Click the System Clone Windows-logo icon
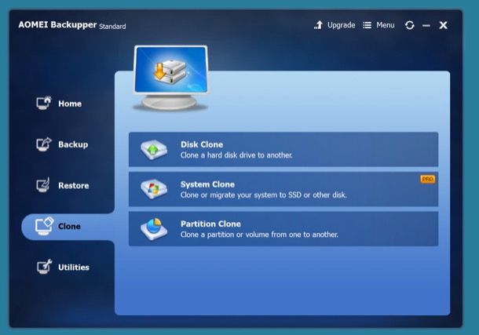 pyautogui.click(x=154, y=189)
